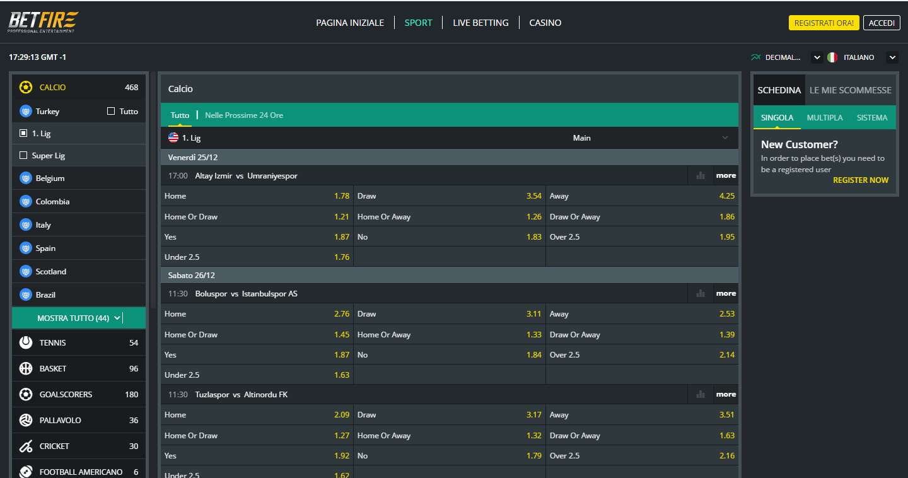This screenshot has width=908, height=478.
Task: Click the Brazil country badge icon
Action: click(26, 295)
